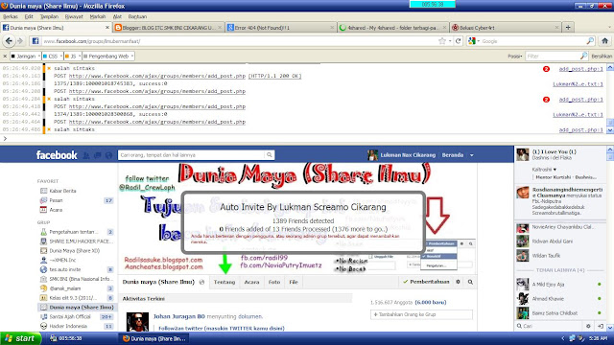Open the Riwayat menu
Viewport: 614px width, 345px height.
tap(74, 16)
